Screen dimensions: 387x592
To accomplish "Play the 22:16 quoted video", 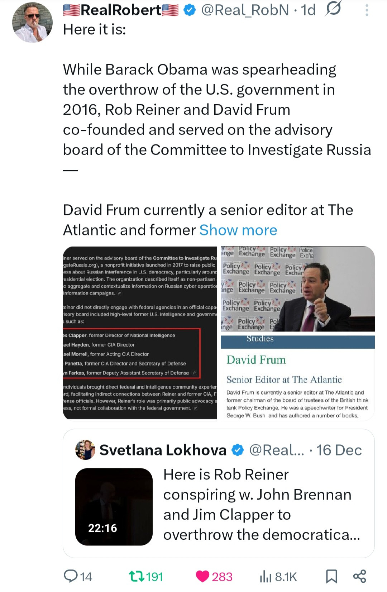I will pos(114,506).
